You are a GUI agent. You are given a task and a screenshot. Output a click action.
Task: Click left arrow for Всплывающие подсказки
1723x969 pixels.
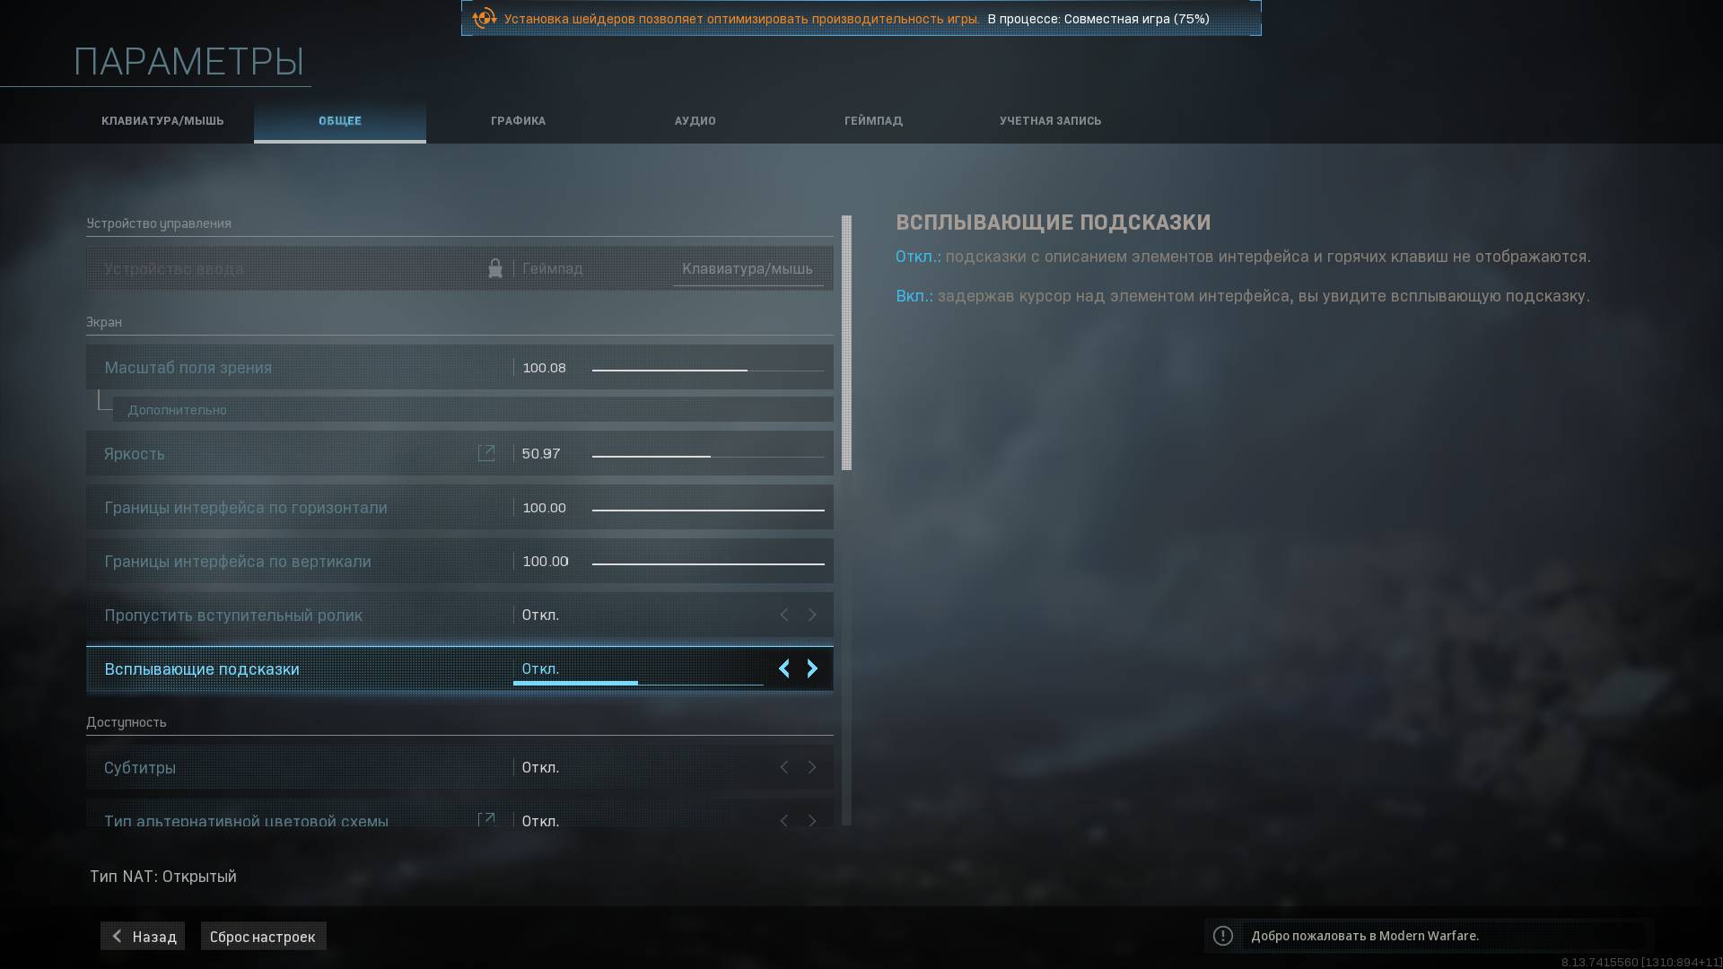coord(783,668)
